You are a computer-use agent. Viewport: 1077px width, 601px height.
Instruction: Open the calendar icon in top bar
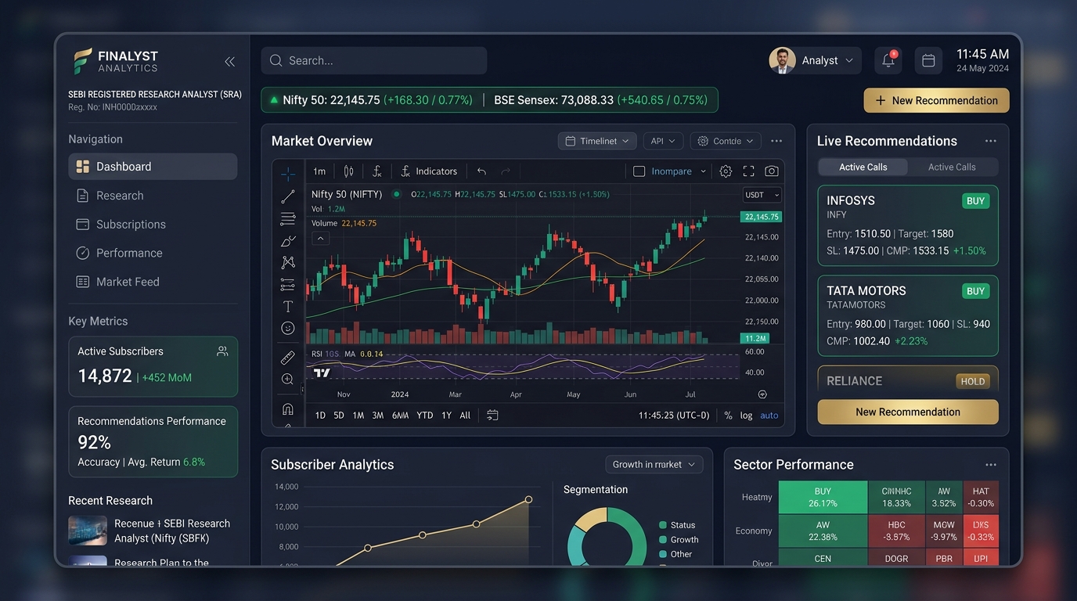(929, 60)
